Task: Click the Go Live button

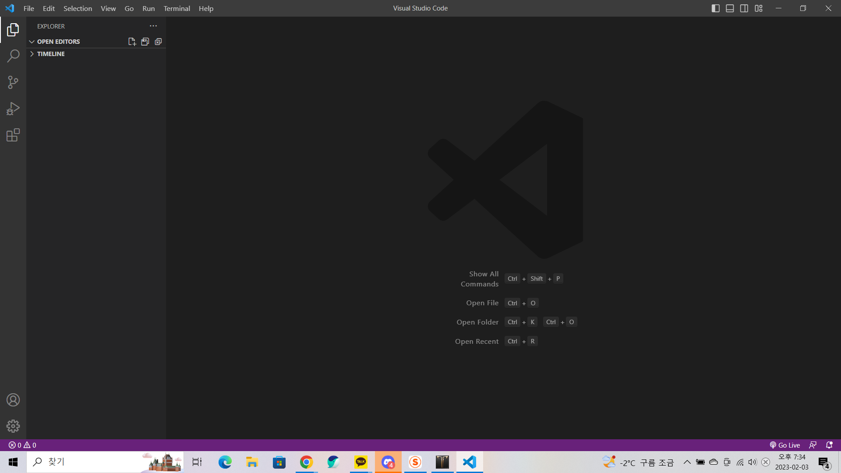Action: point(785,445)
